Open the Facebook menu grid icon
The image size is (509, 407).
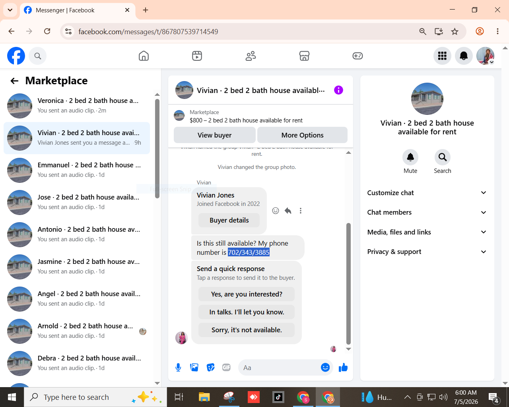[x=442, y=56]
